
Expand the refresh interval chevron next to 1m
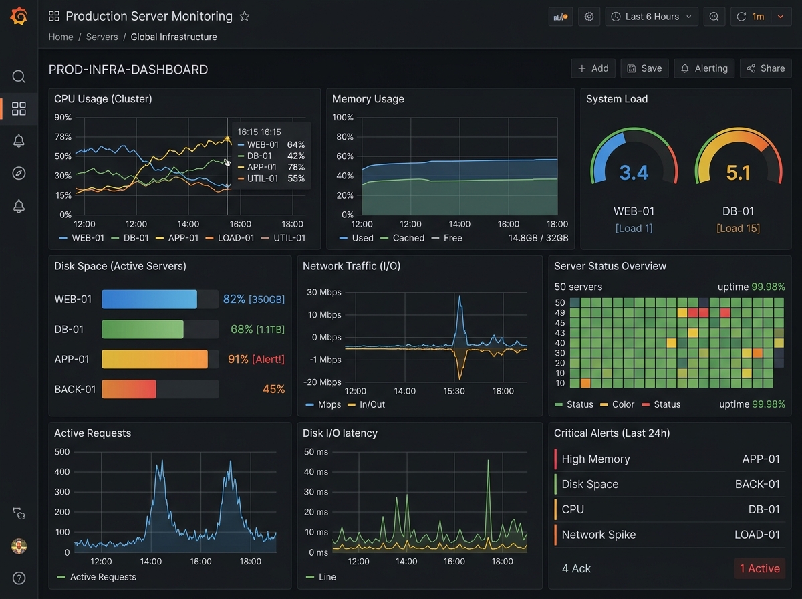pos(781,17)
